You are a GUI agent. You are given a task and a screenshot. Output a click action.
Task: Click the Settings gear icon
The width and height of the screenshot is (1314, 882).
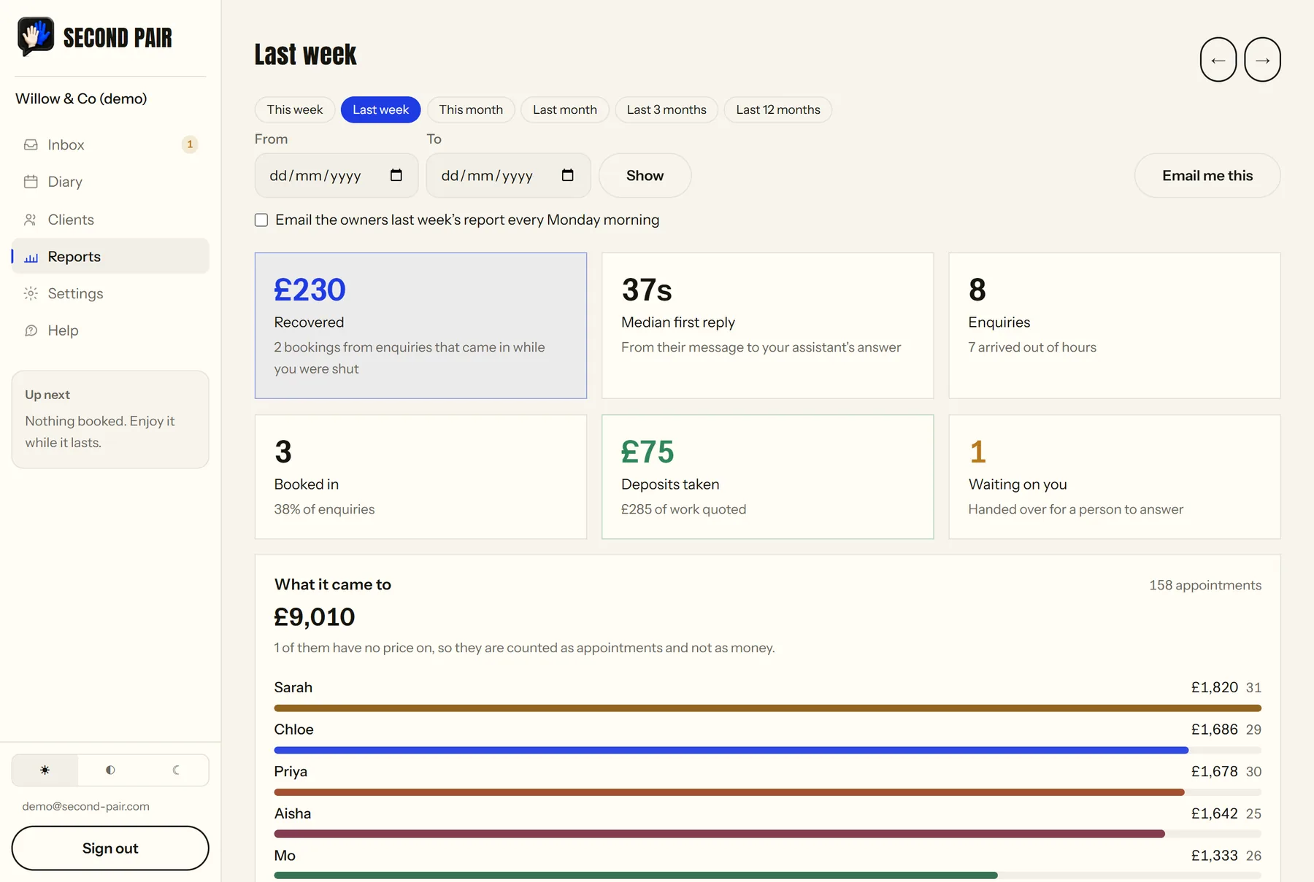31,293
